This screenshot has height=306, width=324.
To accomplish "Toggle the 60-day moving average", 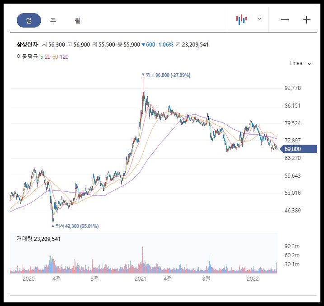I will [55, 57].
